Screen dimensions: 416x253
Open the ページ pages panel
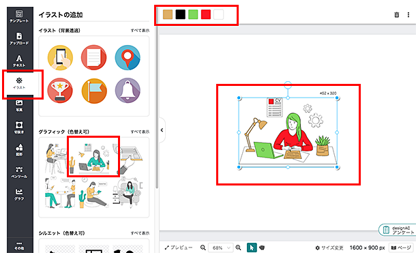pyautogui.click(x=401, y=248)
